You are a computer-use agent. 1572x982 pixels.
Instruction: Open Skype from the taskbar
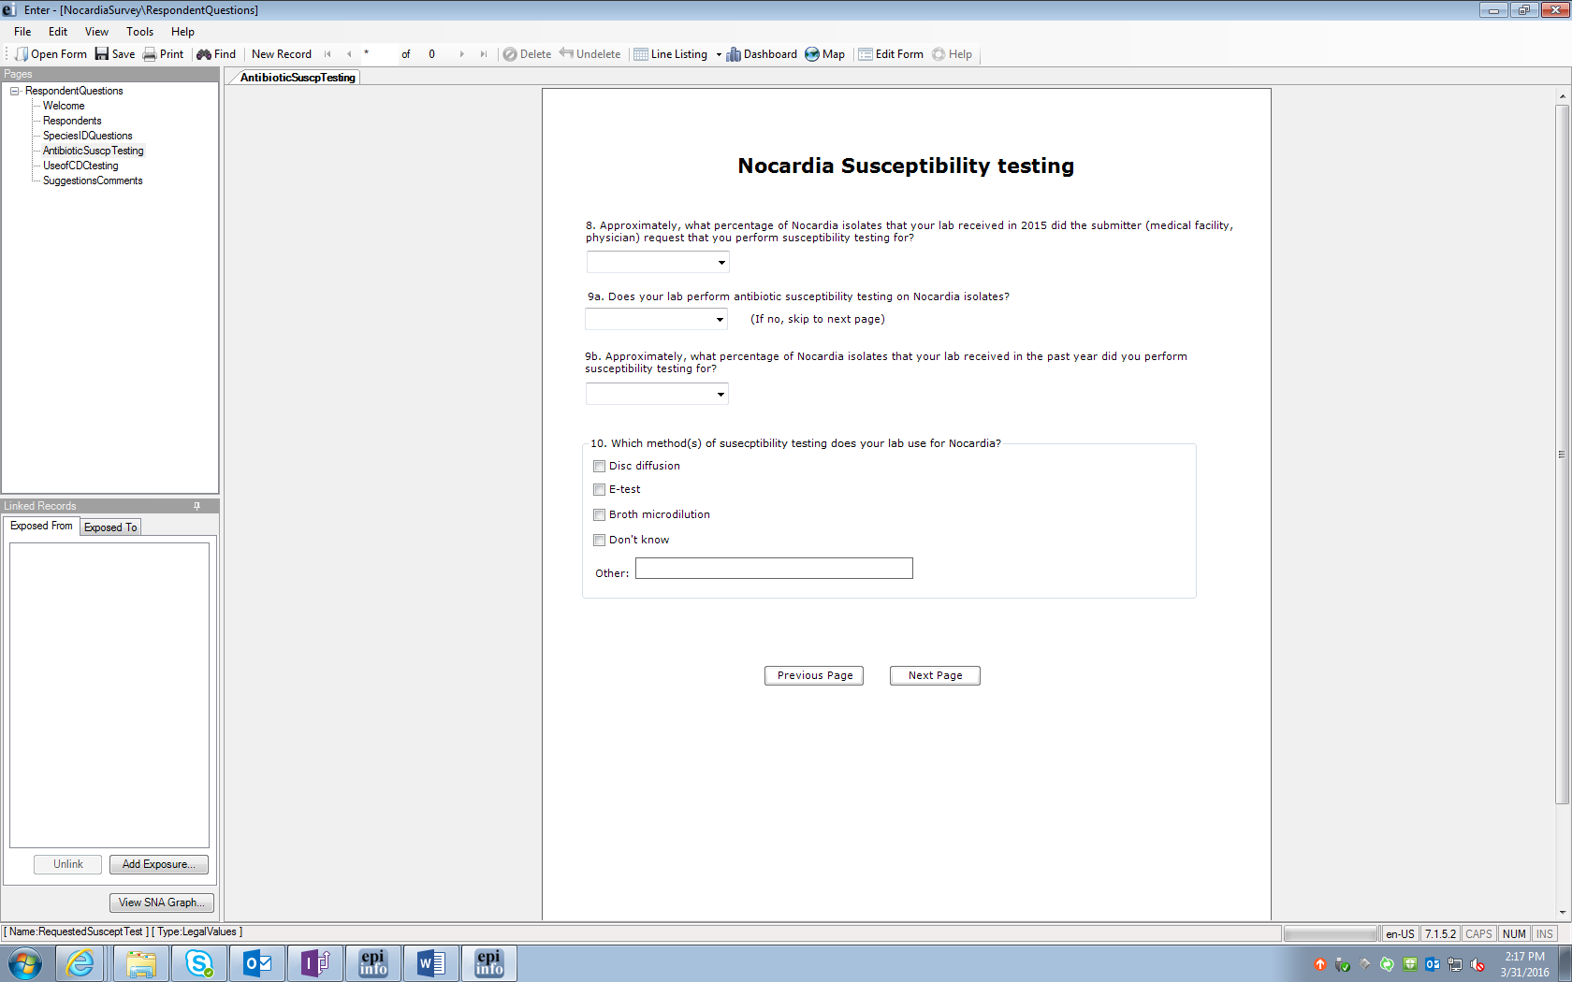click(x=198, y=963)
